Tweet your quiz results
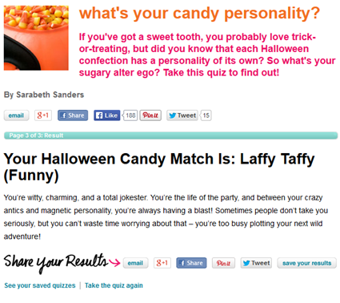The height and width of the screenshot is (303, 340). 256,263
